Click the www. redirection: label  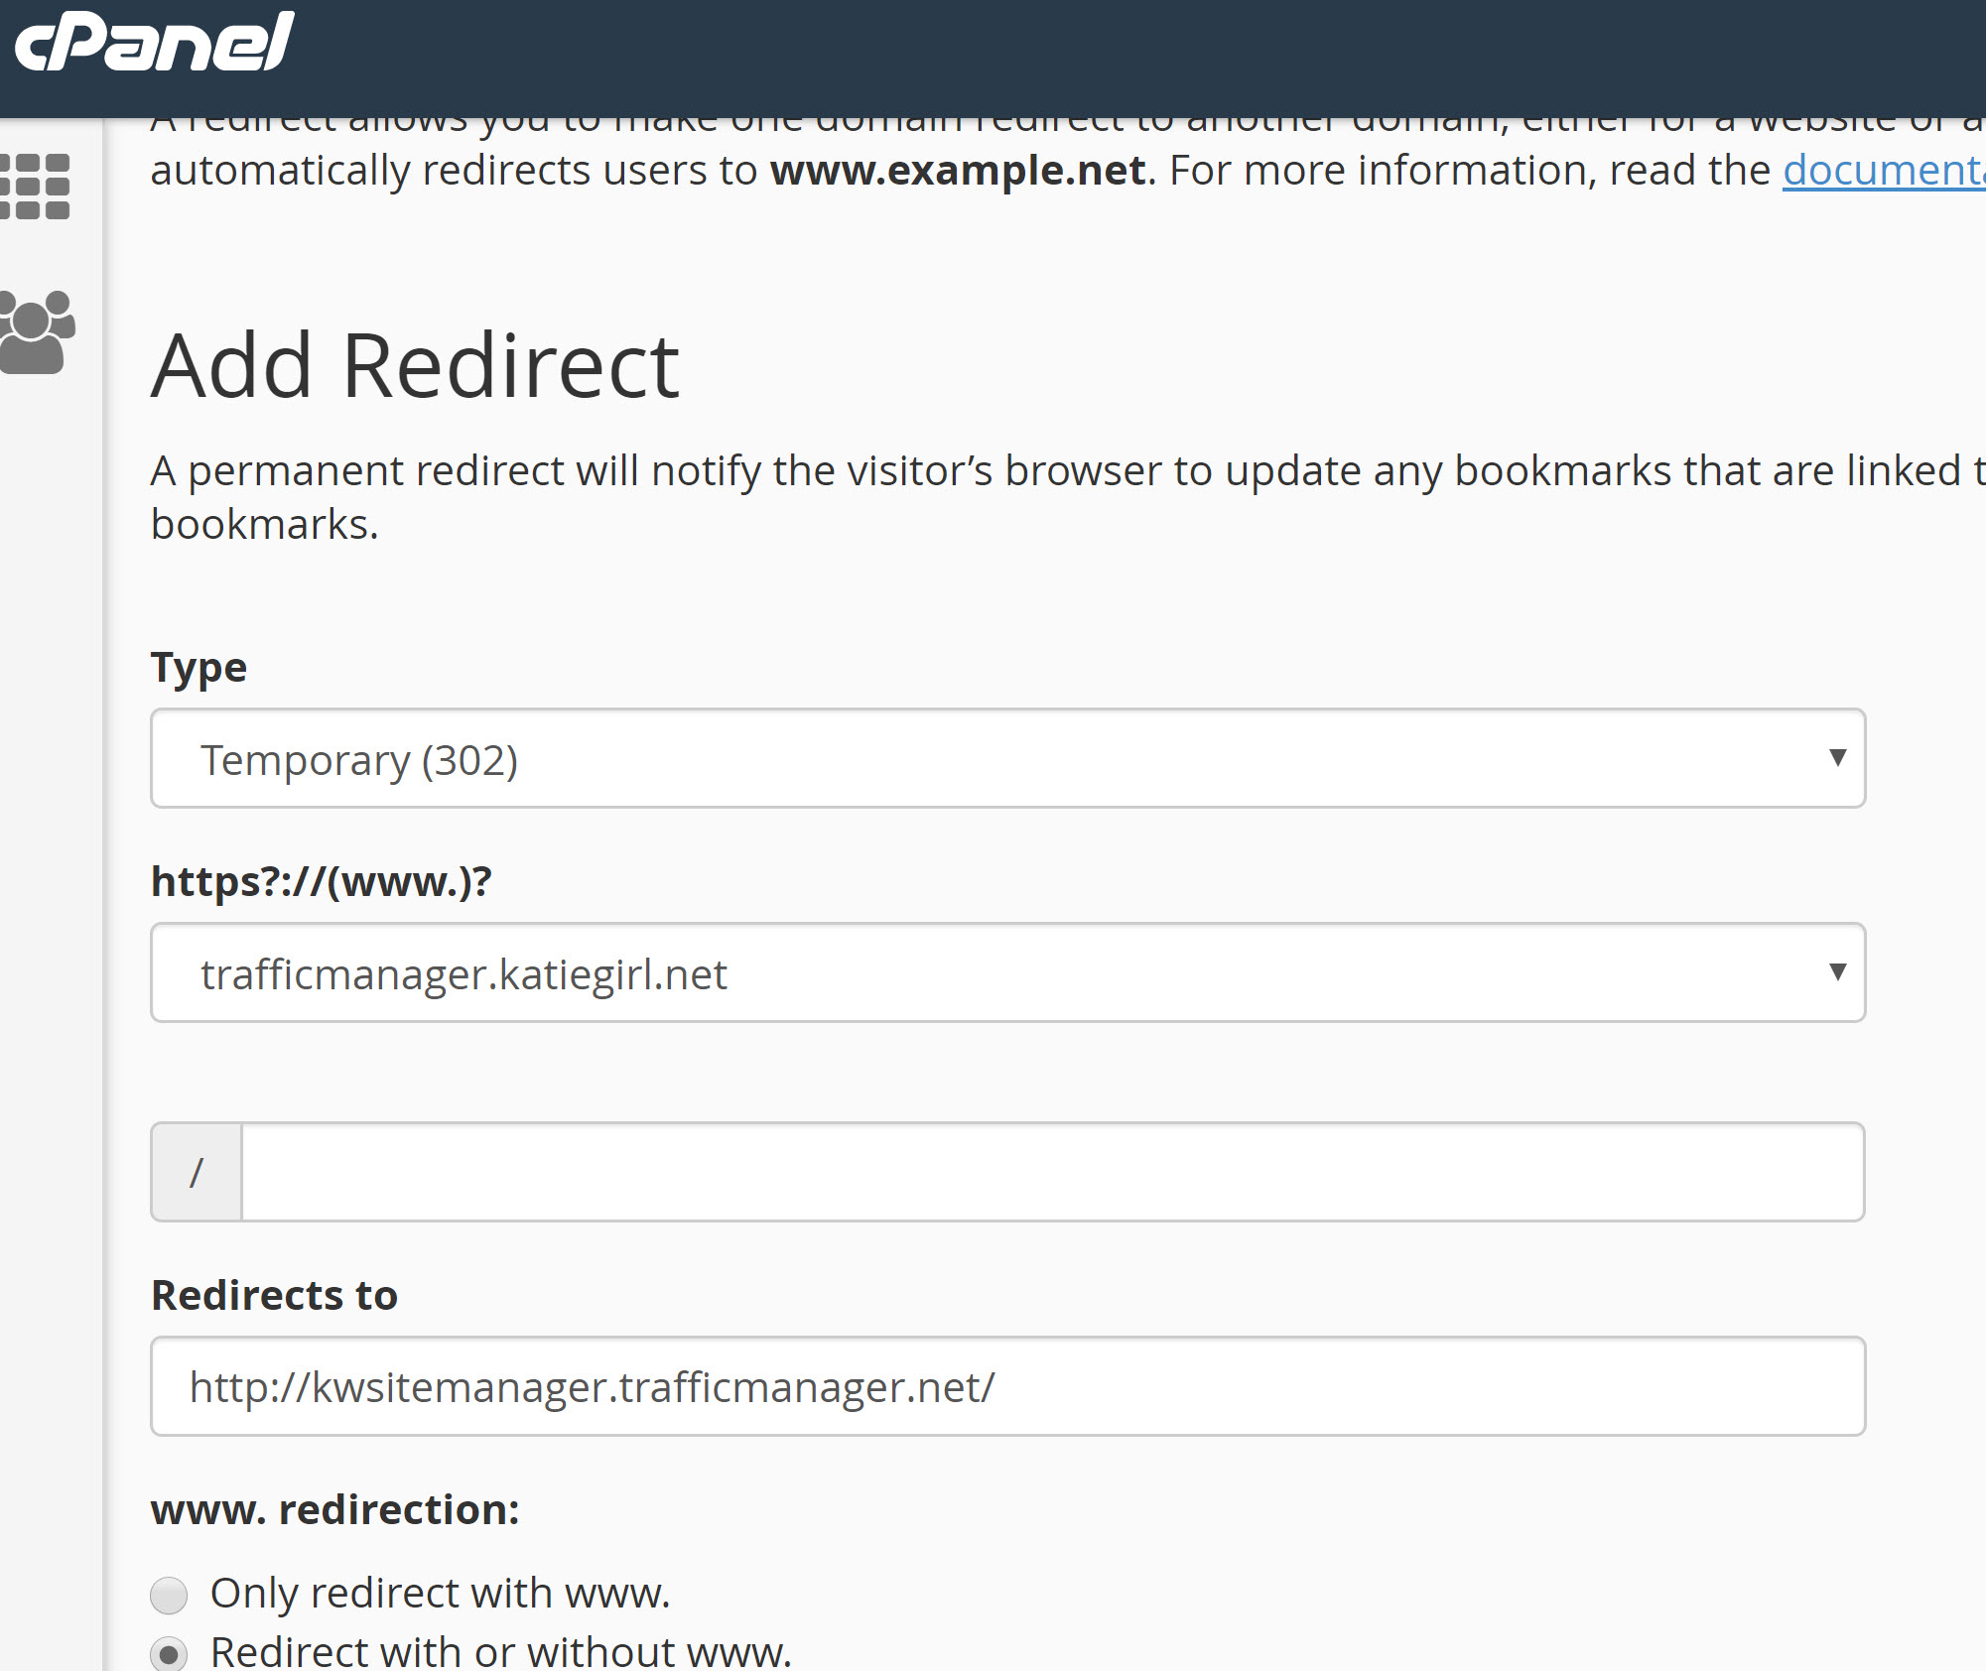(x=335, y=1509)
